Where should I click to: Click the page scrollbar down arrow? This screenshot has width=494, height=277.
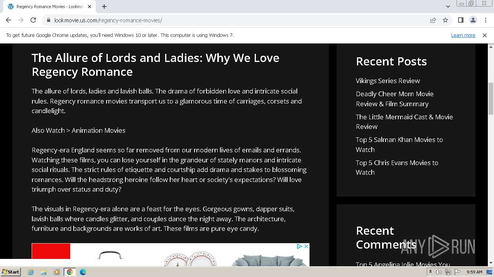(x=491, y=263)
